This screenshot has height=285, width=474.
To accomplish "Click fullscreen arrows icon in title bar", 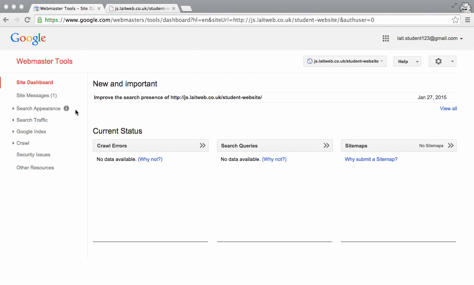I will click(x=454, y=6).
